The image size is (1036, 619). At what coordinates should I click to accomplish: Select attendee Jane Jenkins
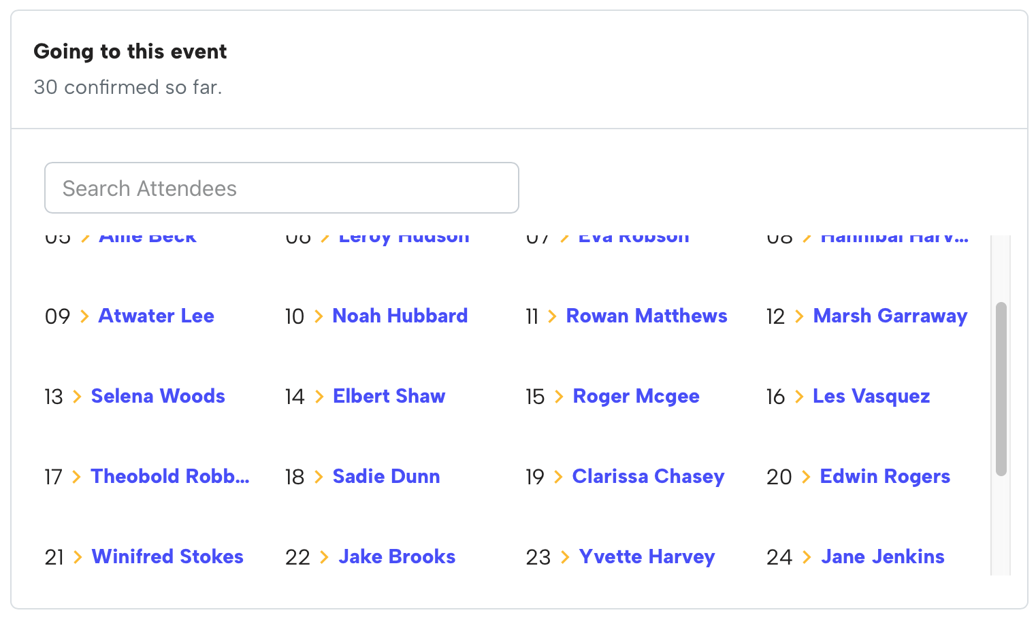click(x=883, y=556)
